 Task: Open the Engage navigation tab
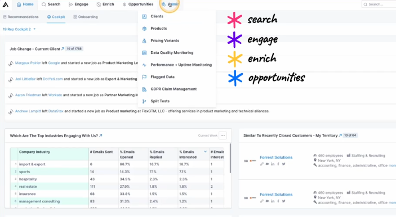point(78,4)
